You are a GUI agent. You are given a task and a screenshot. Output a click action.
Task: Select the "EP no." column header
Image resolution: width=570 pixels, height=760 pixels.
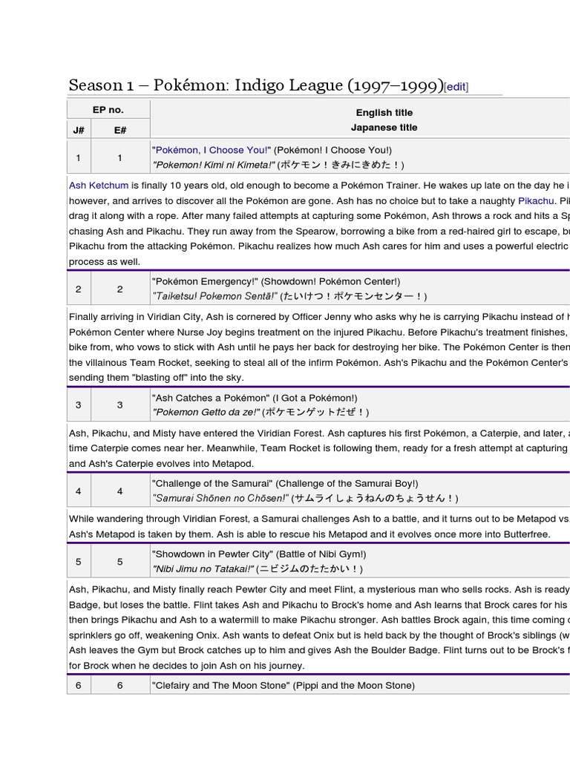click(108, 110)
